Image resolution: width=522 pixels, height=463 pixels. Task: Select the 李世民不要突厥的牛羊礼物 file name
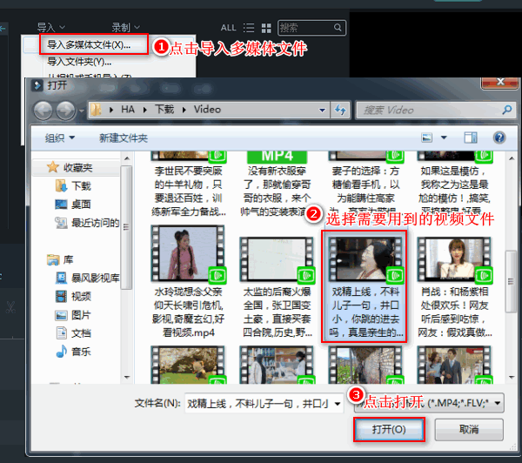(x=189, y=191)
